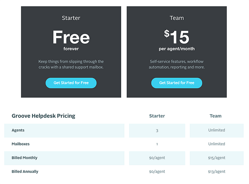The width and height of the screenshot is (249, 184).
Task: Click the Unlimited mailboxes value for Team
Action: (217, 144)
